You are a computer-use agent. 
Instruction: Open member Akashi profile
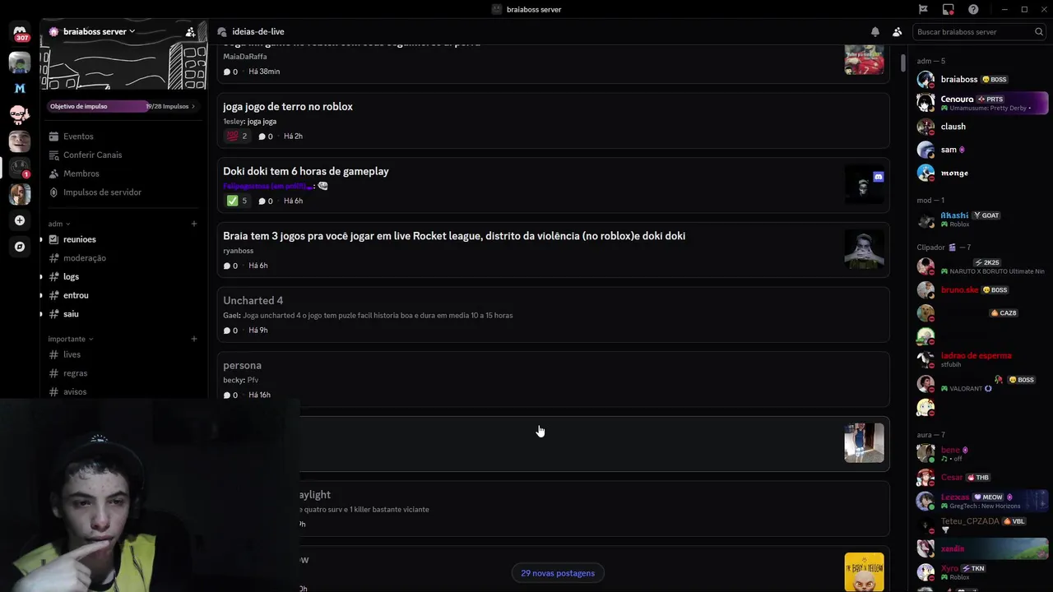coord(981,220)
